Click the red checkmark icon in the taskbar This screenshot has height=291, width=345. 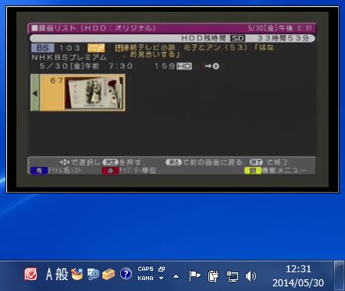point(30,275)
